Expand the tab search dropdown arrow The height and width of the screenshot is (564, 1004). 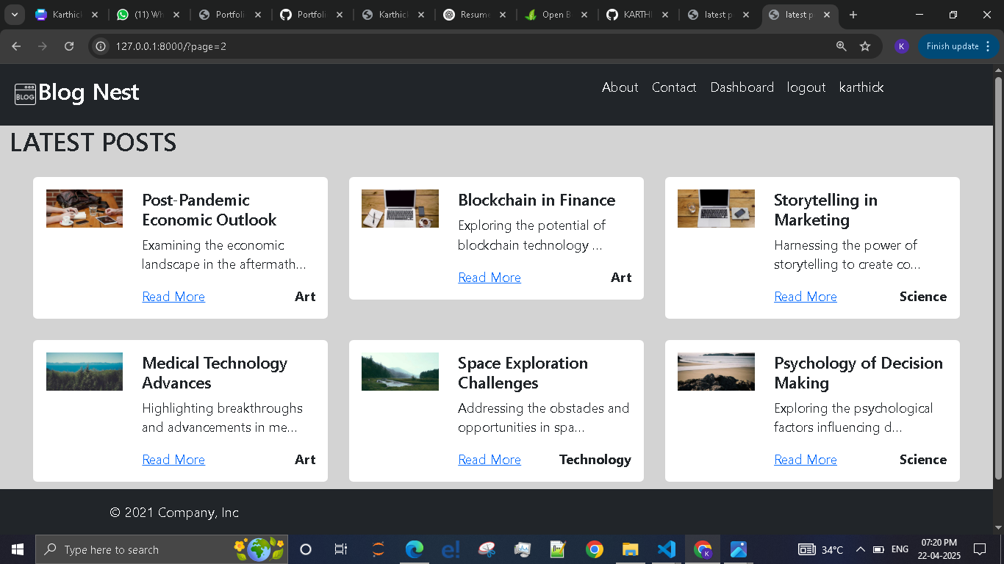click(14, 15)
